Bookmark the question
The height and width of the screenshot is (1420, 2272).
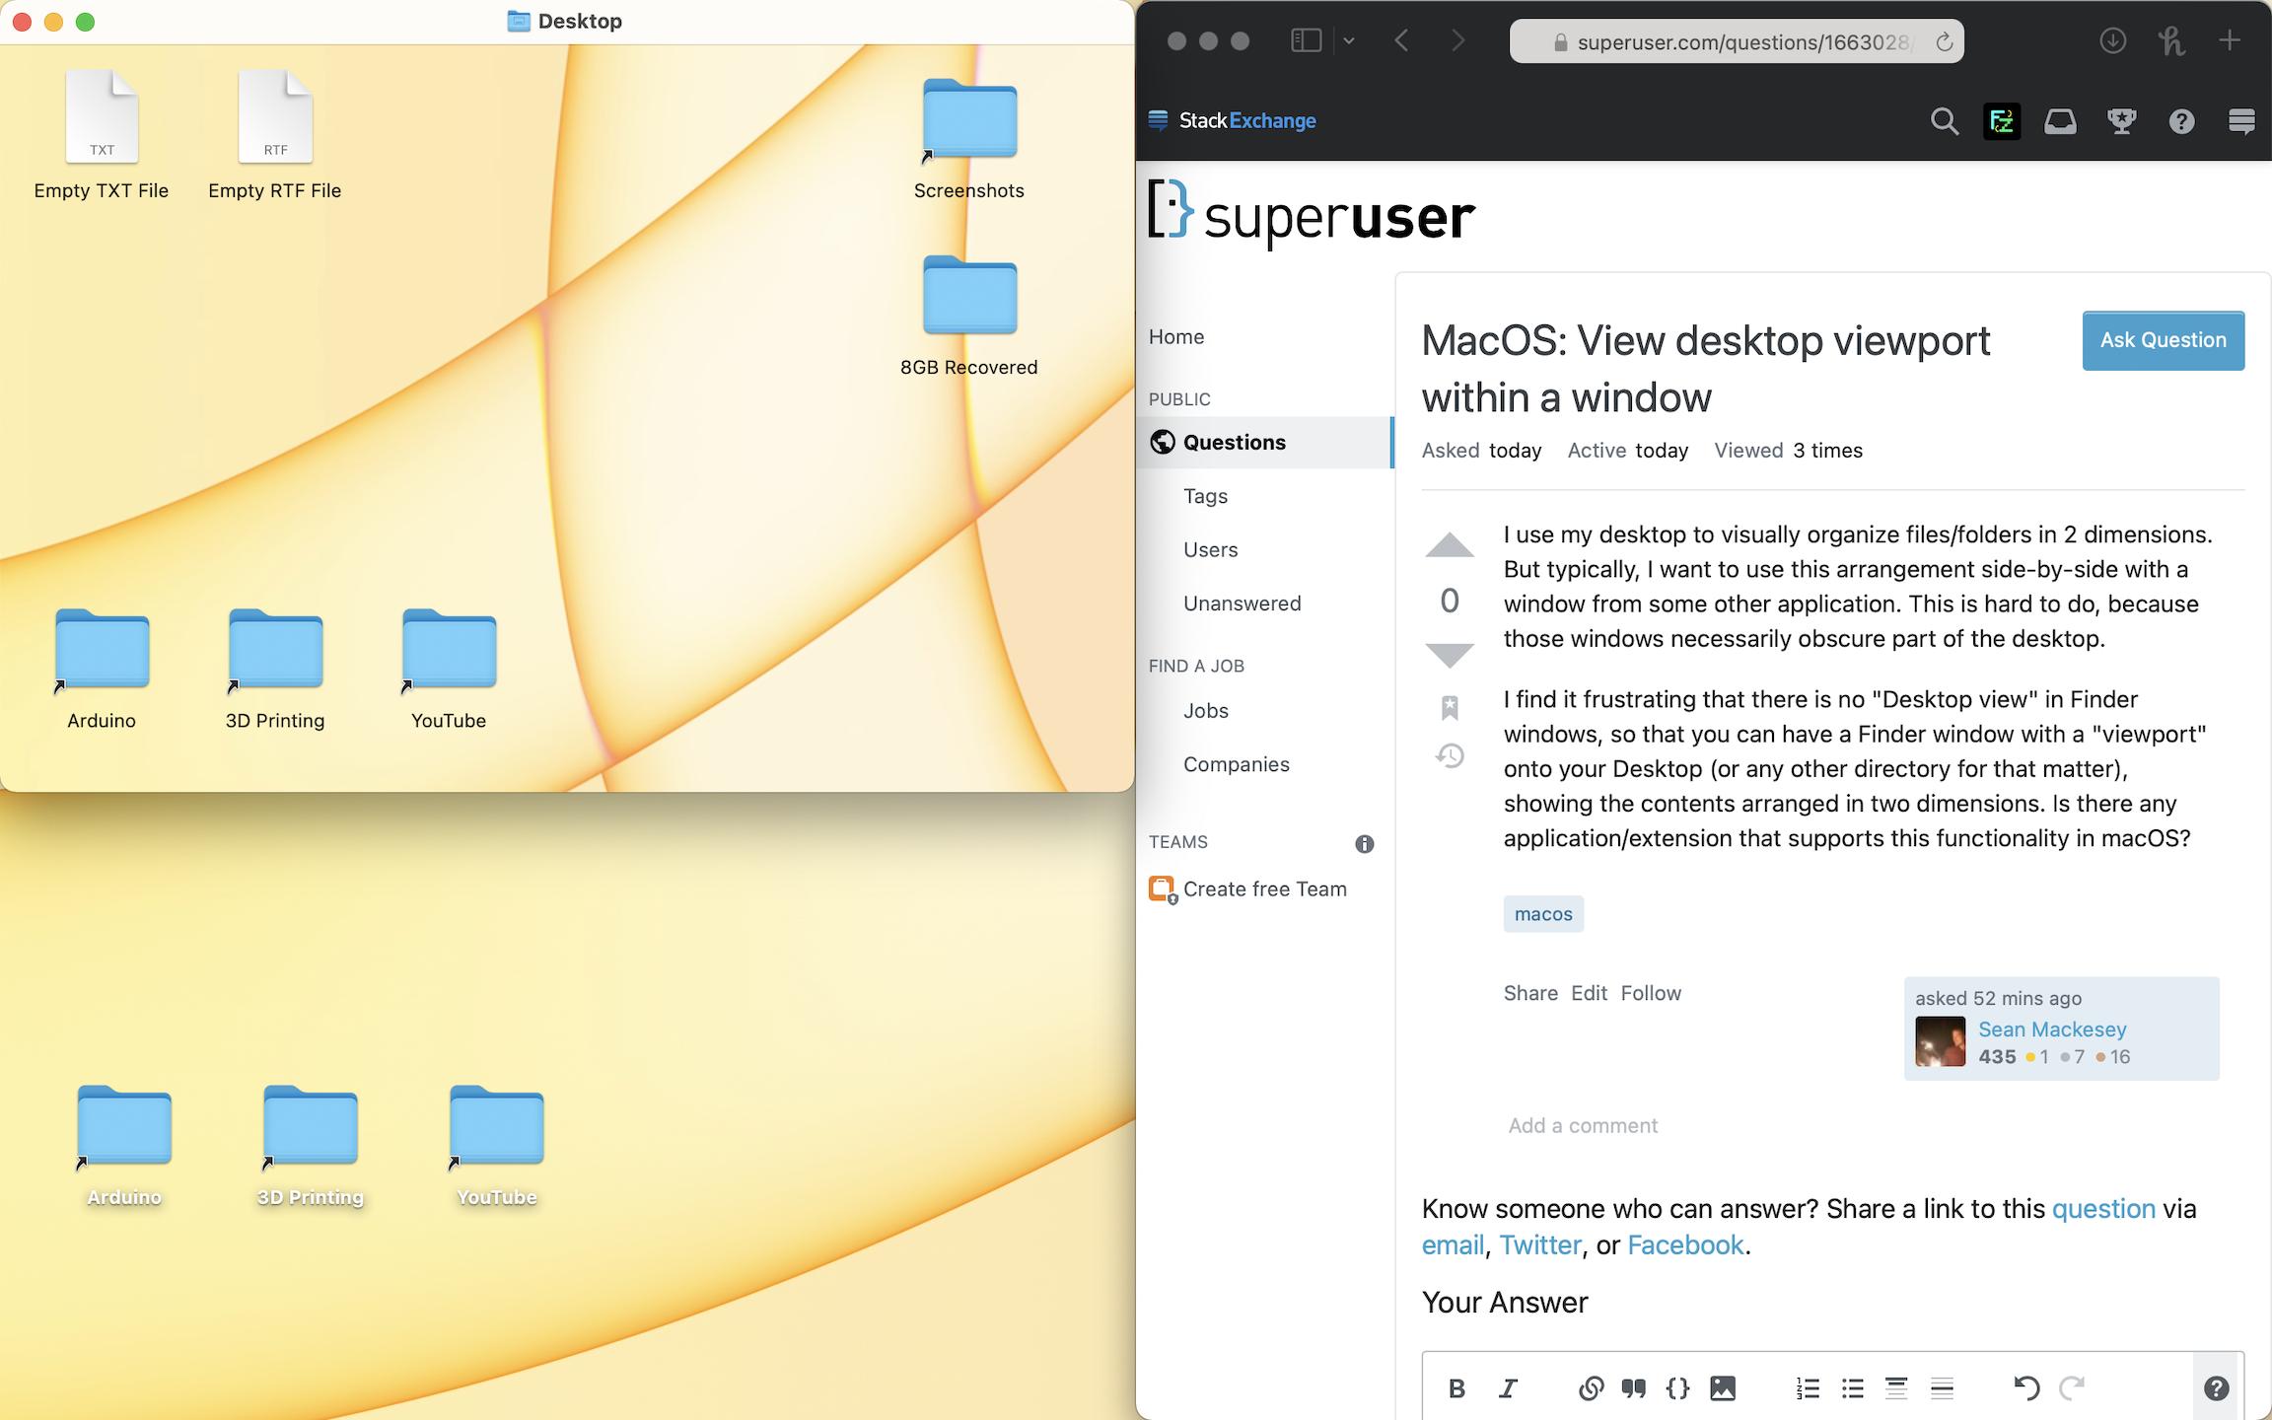click(x=1449, y=706)
